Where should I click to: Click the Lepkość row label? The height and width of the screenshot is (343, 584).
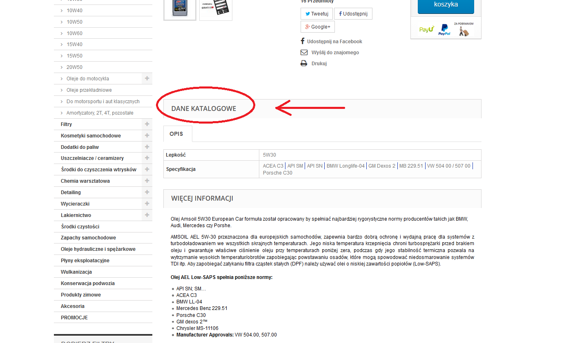tap(176, 155)
